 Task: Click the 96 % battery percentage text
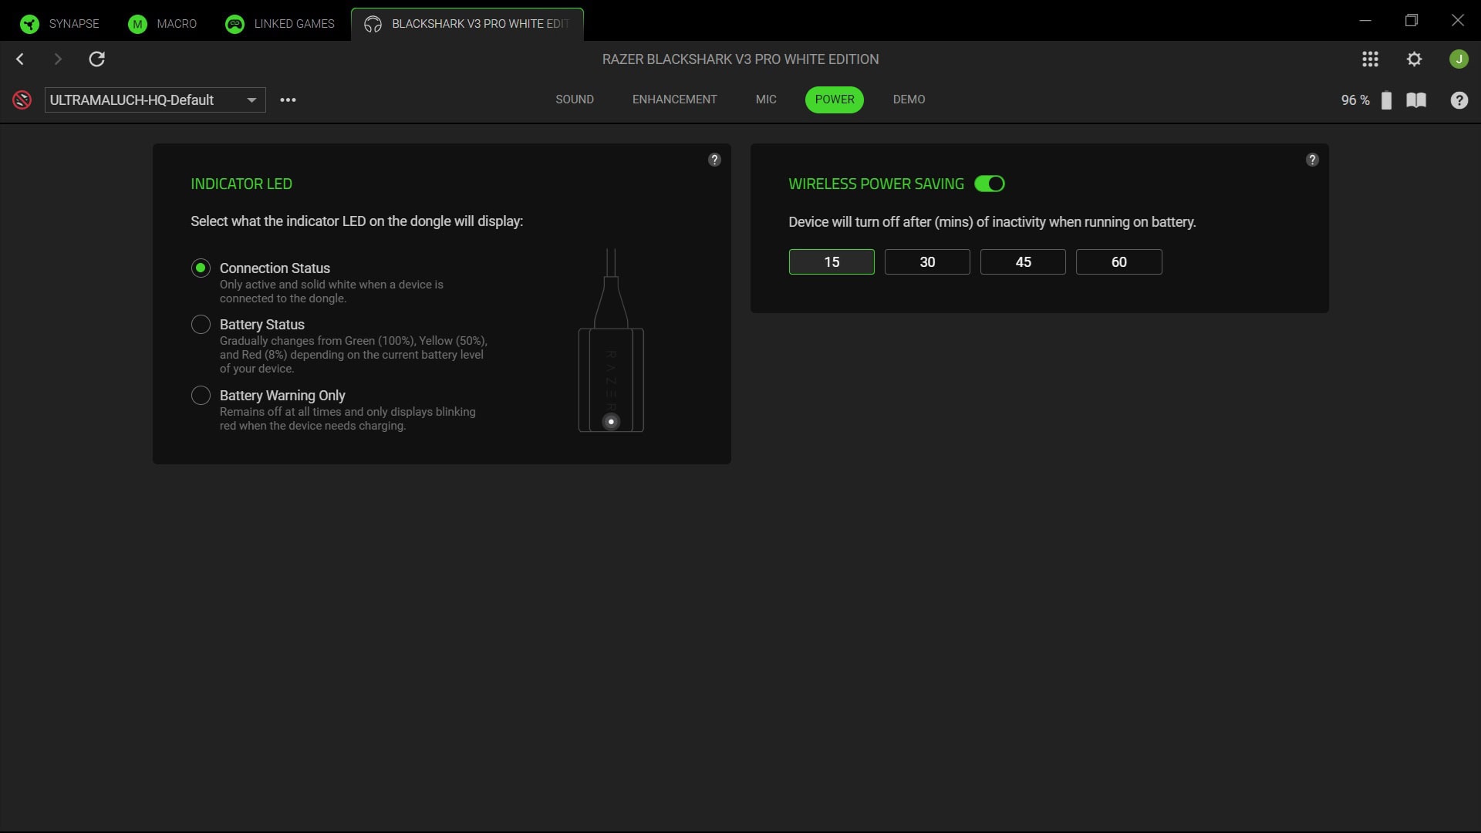pos(1355,100)
